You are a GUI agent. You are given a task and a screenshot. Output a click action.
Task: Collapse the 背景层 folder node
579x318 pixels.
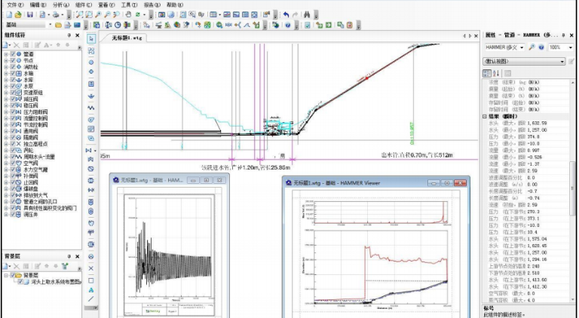6,275
